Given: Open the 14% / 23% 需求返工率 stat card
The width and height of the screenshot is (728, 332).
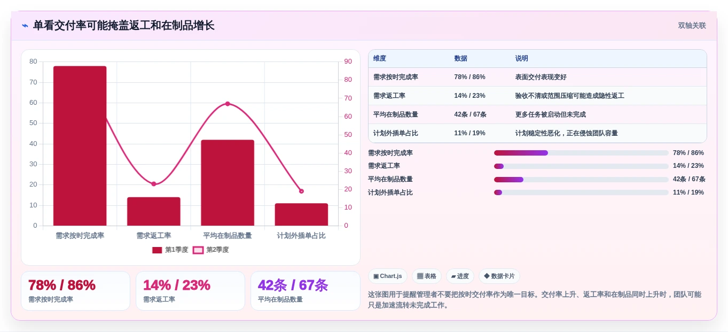Looking at the screenshot, I should (190, 291).
